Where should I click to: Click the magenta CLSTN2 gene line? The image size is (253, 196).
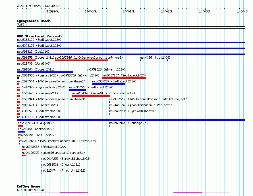coord(131,192)
